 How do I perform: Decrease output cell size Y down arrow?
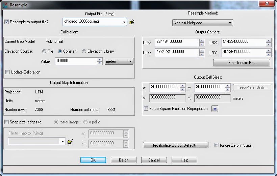click(227, 89)
